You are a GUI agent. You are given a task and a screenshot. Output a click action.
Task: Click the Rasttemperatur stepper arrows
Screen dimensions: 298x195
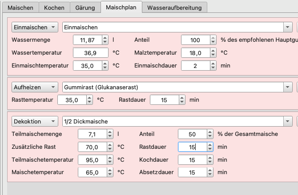pos(89,100)
